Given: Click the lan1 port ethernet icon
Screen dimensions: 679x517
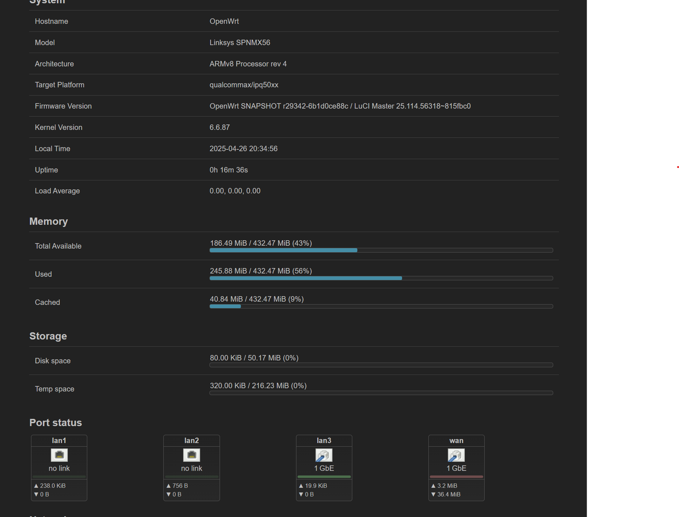Looking at the screenshot, I should click(x=59, y=455).
